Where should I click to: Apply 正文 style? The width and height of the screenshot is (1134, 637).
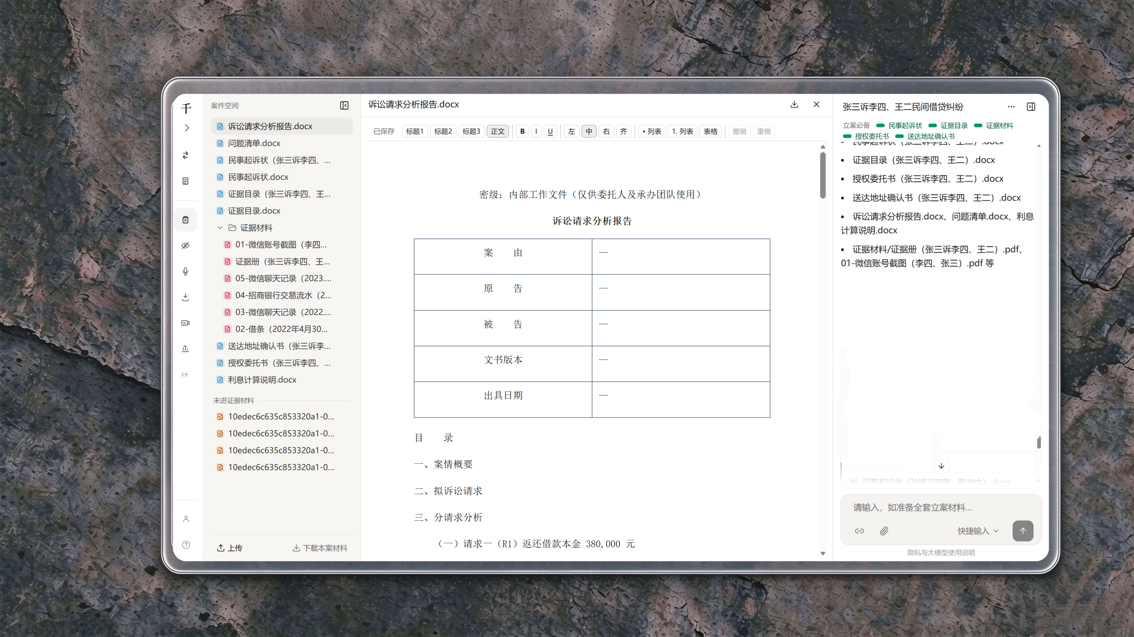pos(497,131)
